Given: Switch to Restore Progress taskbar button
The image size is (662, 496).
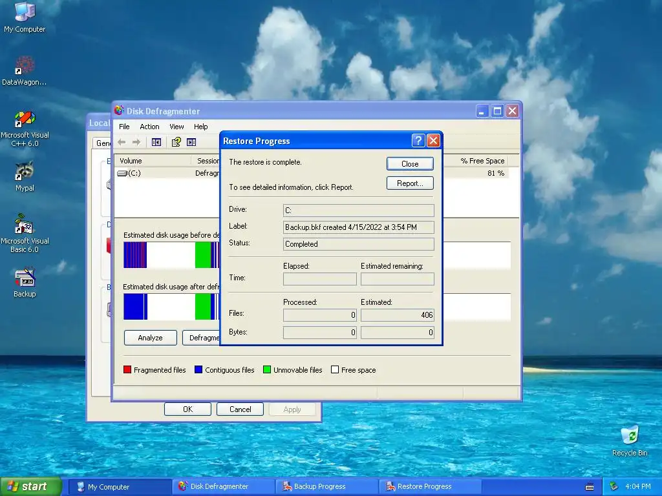Looking at the screenshot, I should pyautogui.click(x=431, y=487).
